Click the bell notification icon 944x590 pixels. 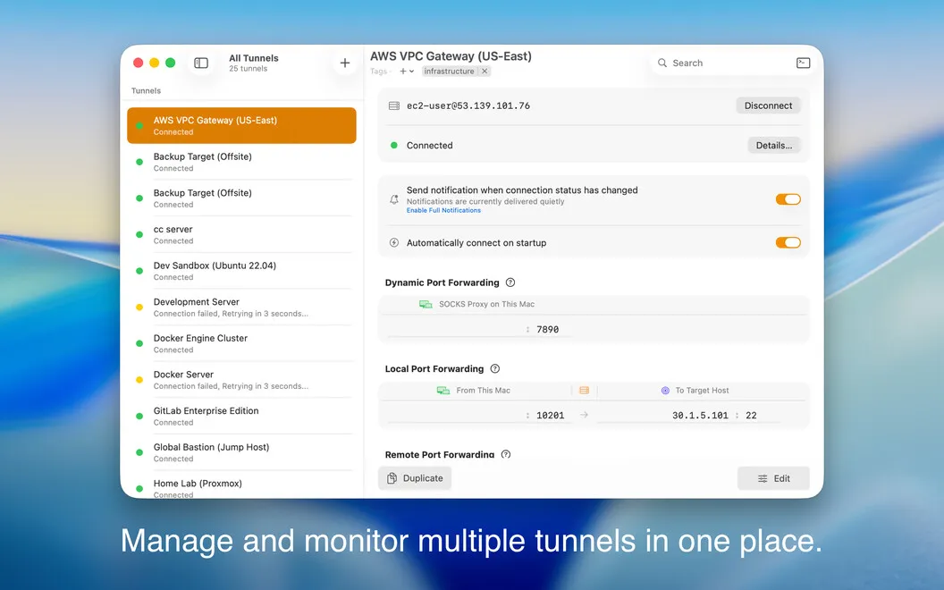point(393,199)
